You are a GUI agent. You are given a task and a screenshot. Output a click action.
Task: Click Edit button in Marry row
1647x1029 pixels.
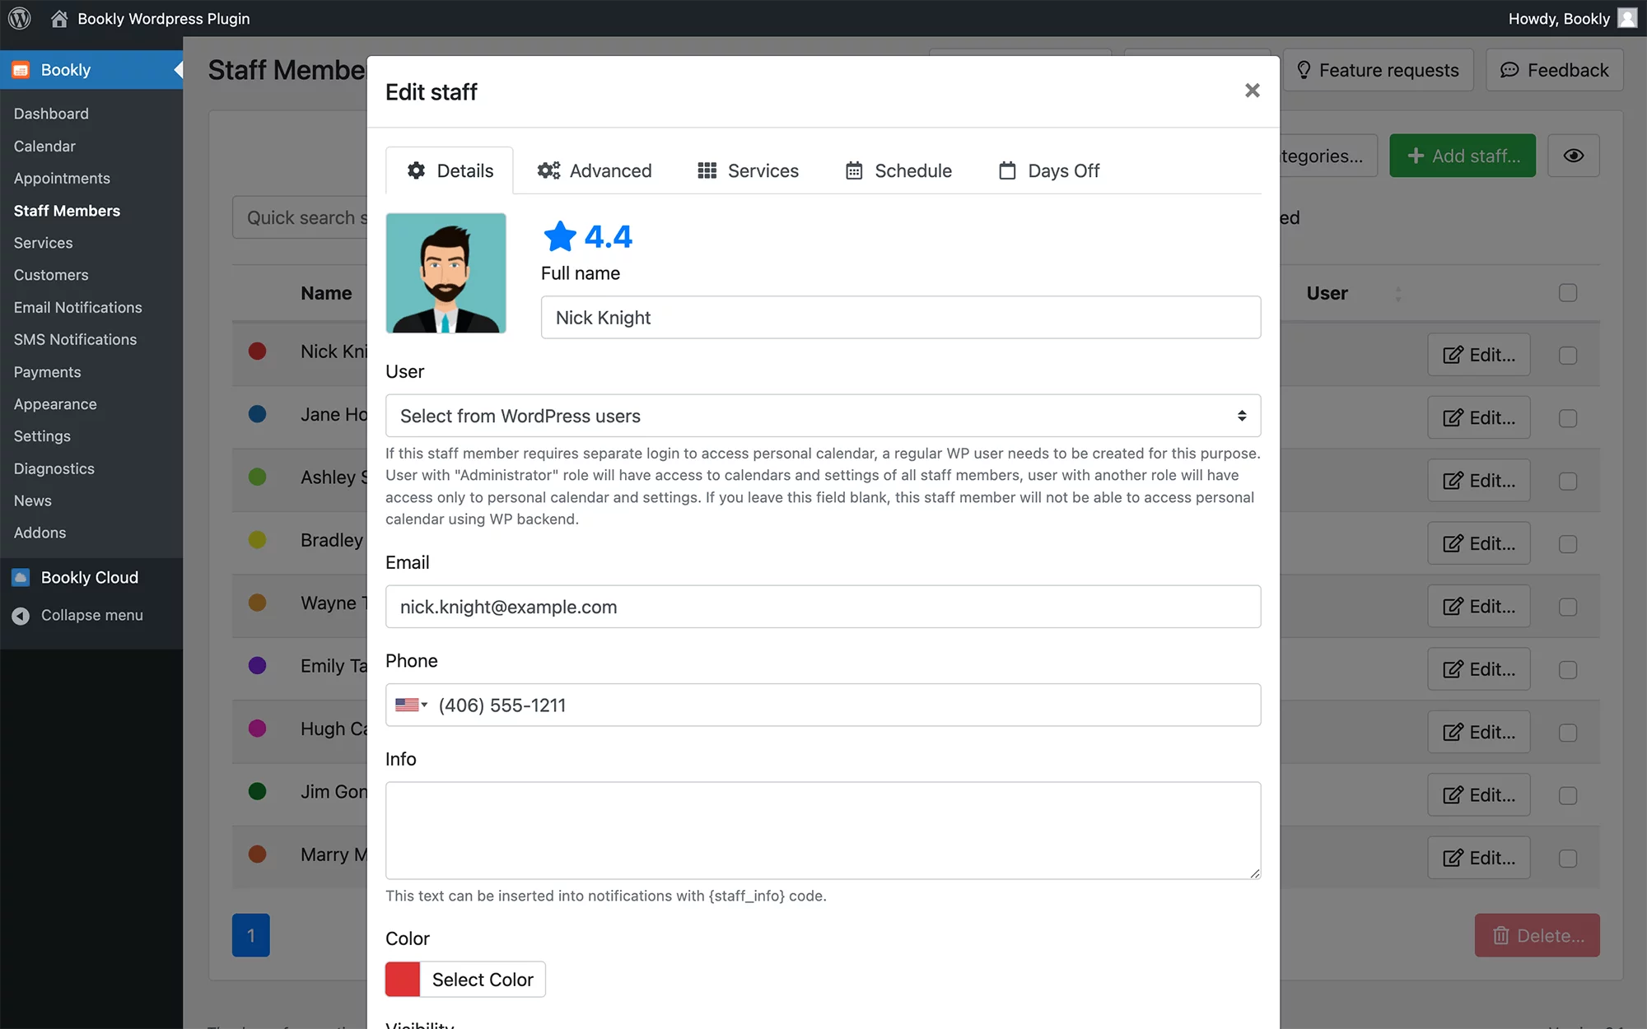pyautogui.click(x=1479, y=858)
